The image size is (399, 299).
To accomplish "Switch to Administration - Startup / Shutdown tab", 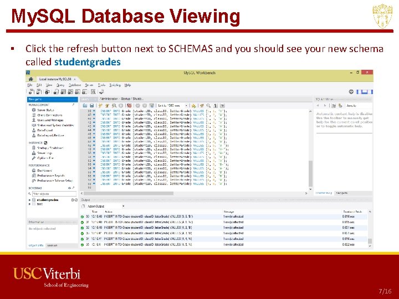I will click(121, 99).
